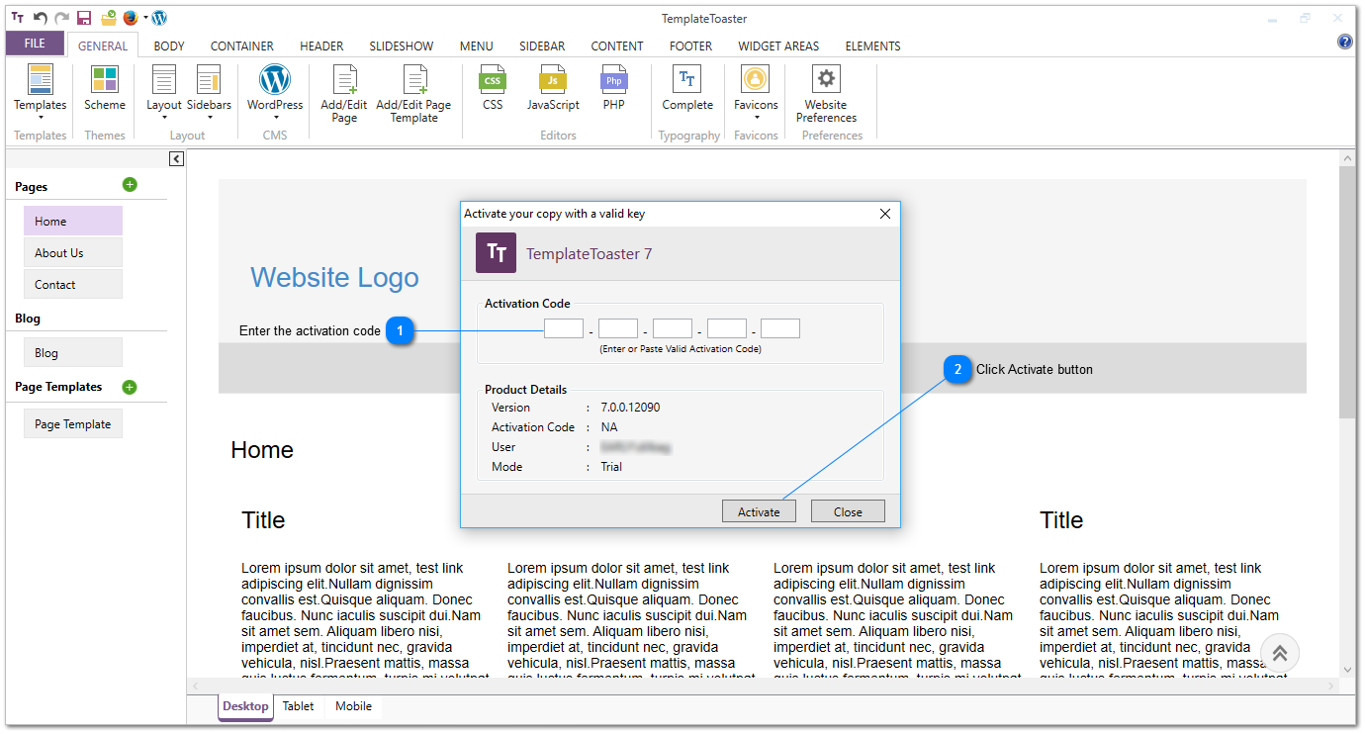Open the Layout options icon
The width and height of the screenshot is (1365, 734).
[x=163, y=79]
